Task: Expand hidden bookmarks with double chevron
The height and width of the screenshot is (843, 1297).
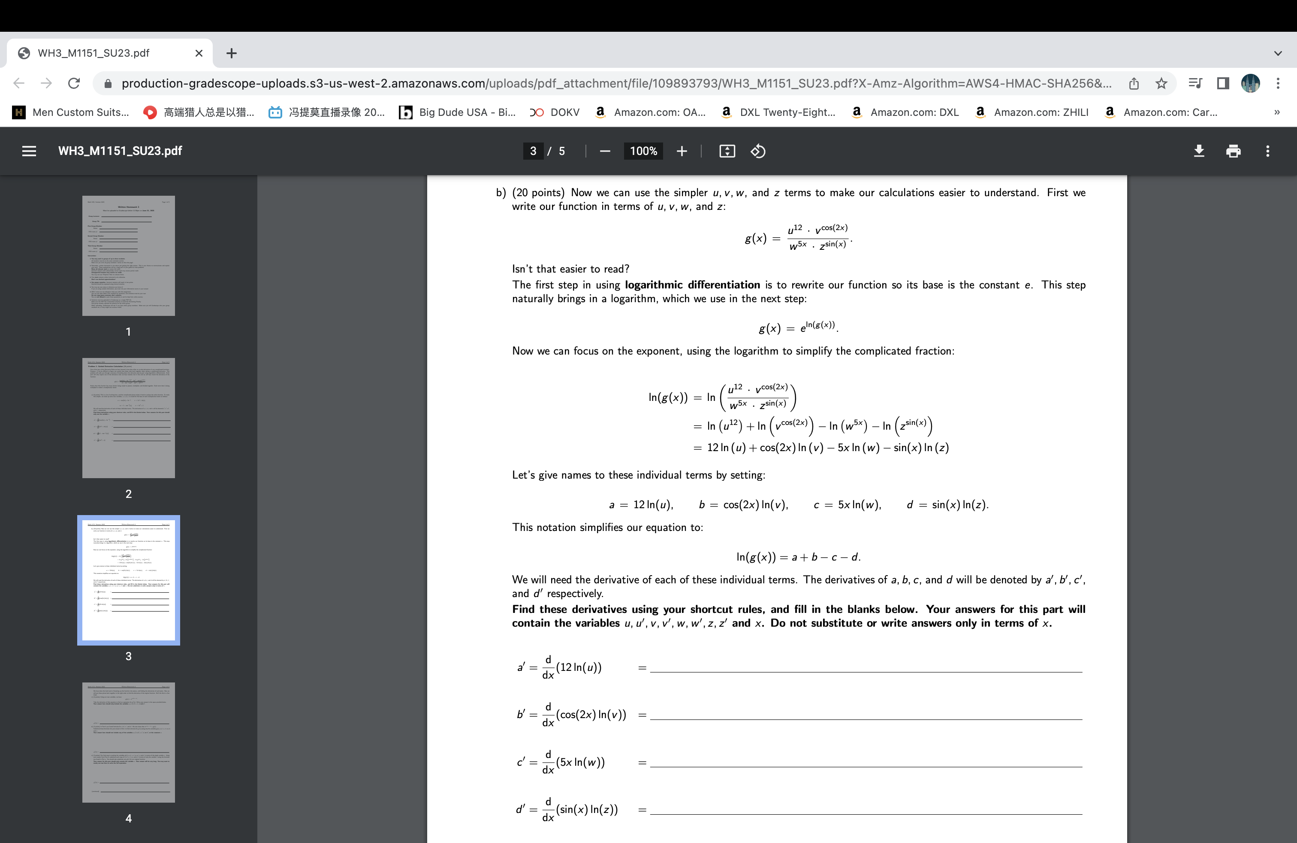Action: [1277, 112]
